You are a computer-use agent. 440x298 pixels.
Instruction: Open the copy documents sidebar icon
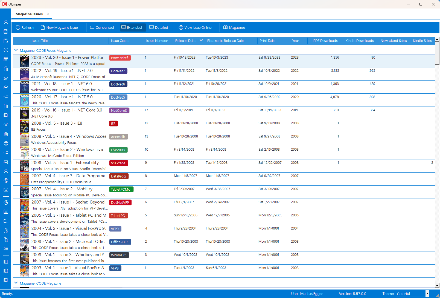tap(6, 240)
